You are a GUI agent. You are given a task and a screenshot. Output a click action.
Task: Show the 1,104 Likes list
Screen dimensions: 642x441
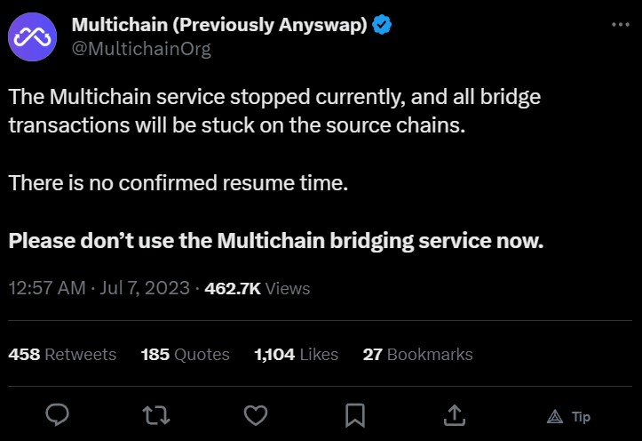[x=296, y=354]
